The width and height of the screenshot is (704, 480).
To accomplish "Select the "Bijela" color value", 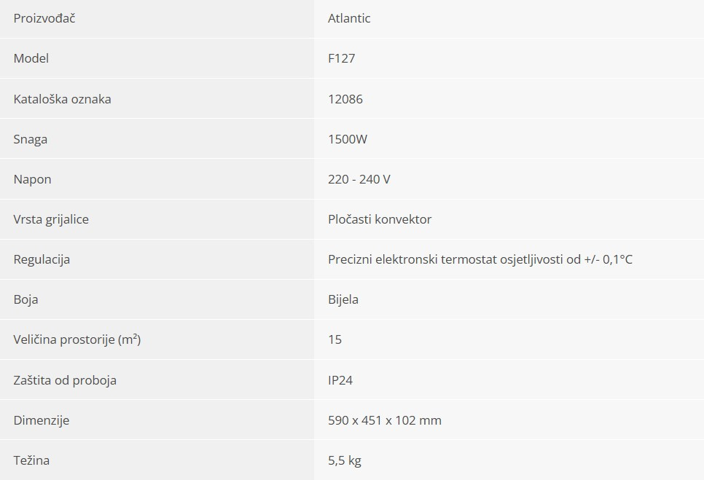I will pos(343,299).
